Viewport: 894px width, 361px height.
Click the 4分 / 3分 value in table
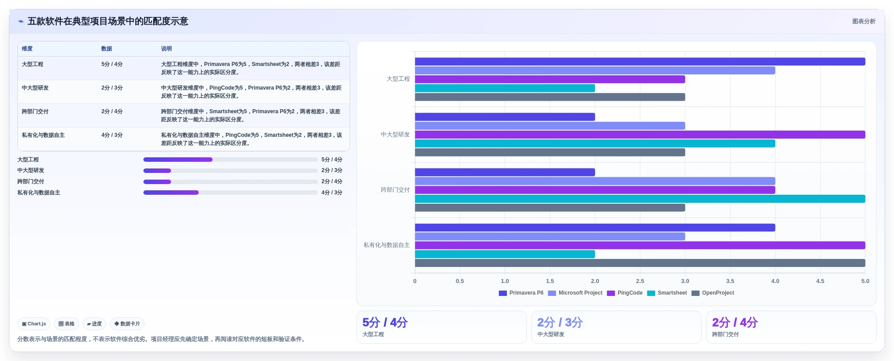[112, 135]
